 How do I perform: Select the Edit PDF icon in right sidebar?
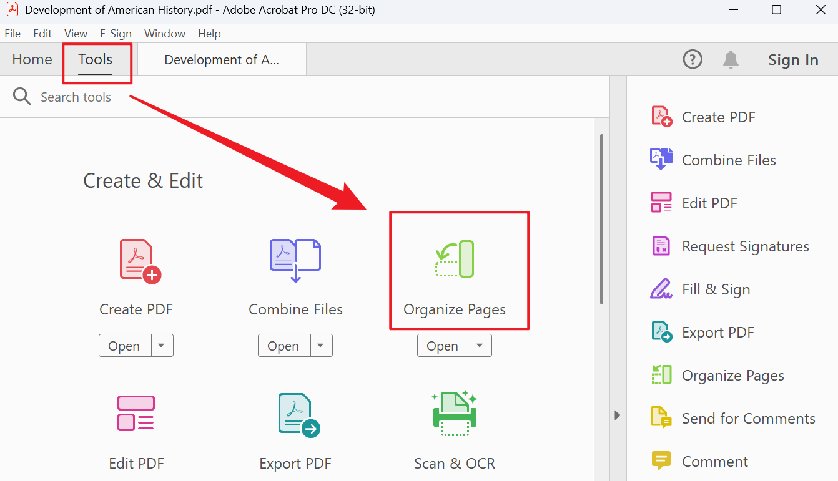[661, 203]
